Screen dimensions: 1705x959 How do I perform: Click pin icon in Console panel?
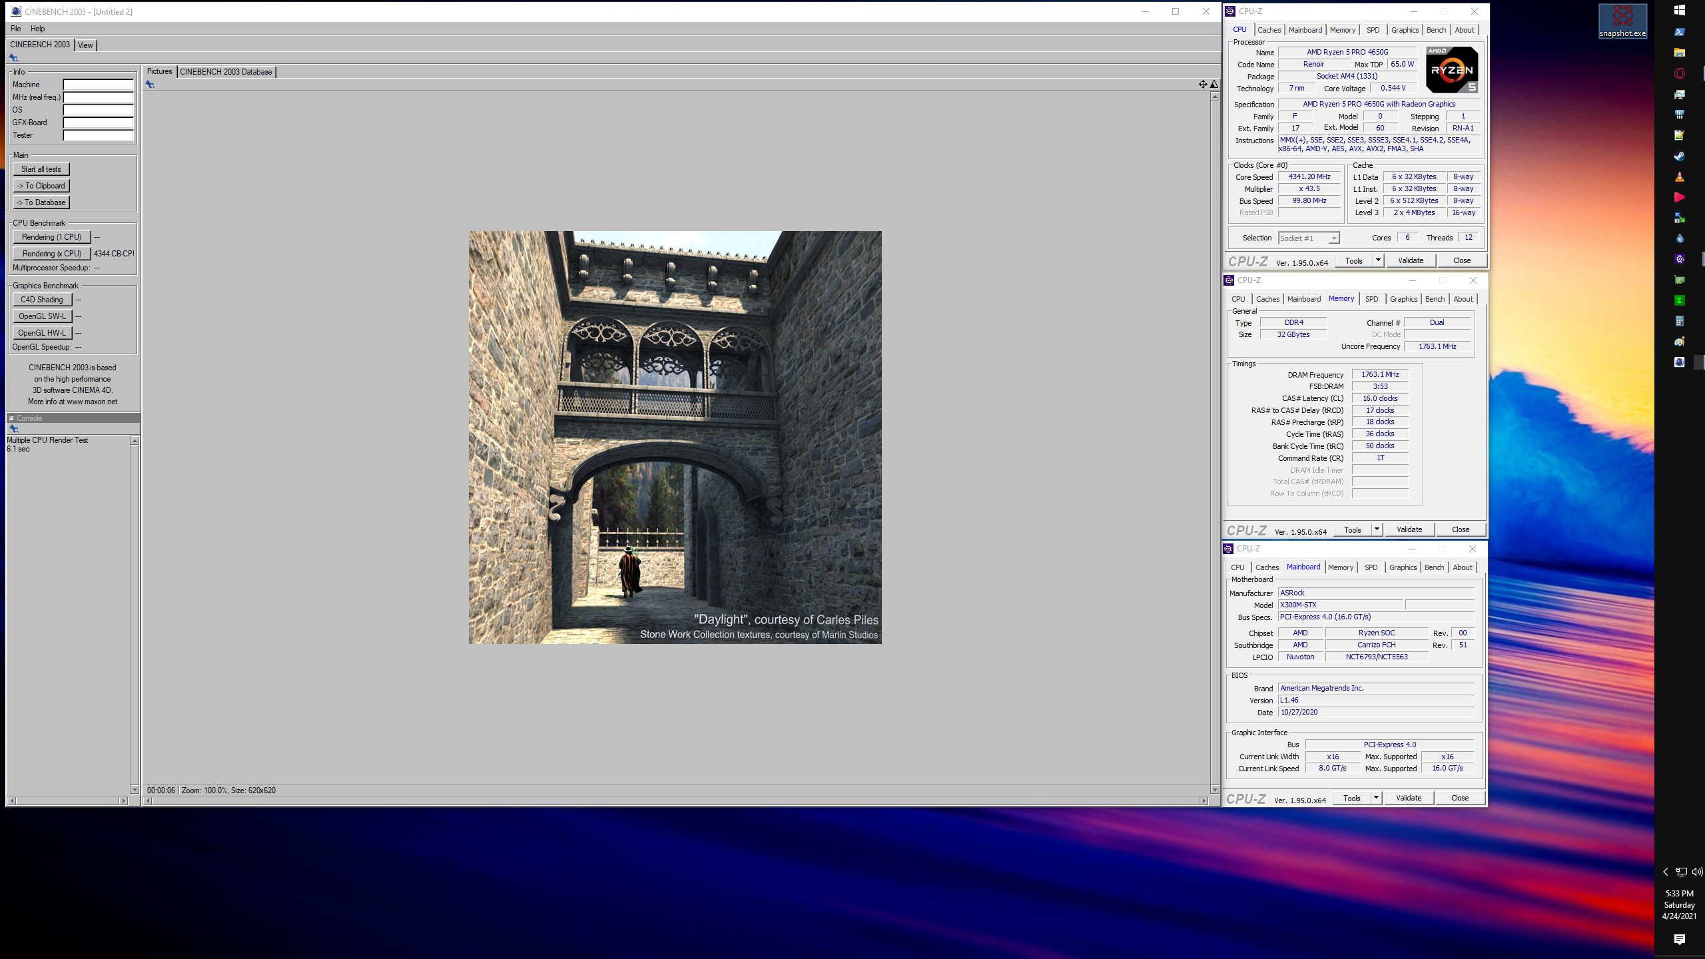(x=13, y=429)
